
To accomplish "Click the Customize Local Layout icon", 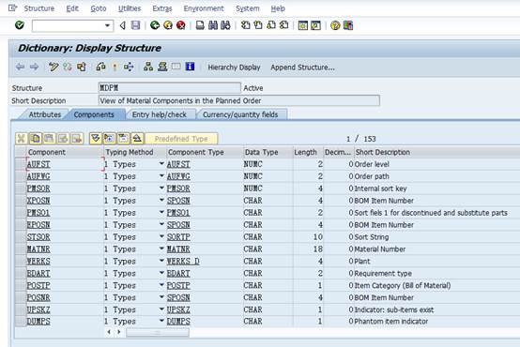I will tap(348, 25).
